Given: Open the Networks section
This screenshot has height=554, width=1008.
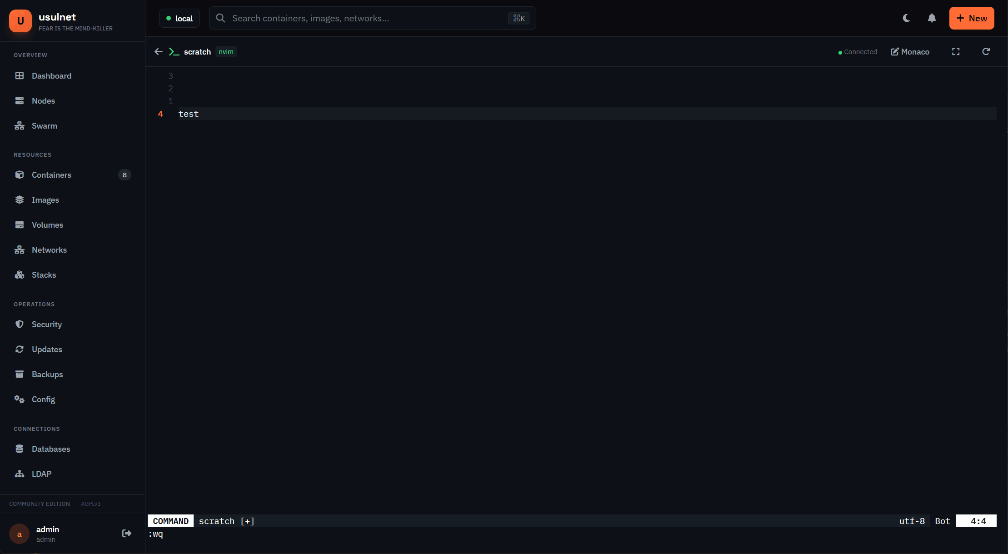Looking at the screenshot, I should point(49,250).
